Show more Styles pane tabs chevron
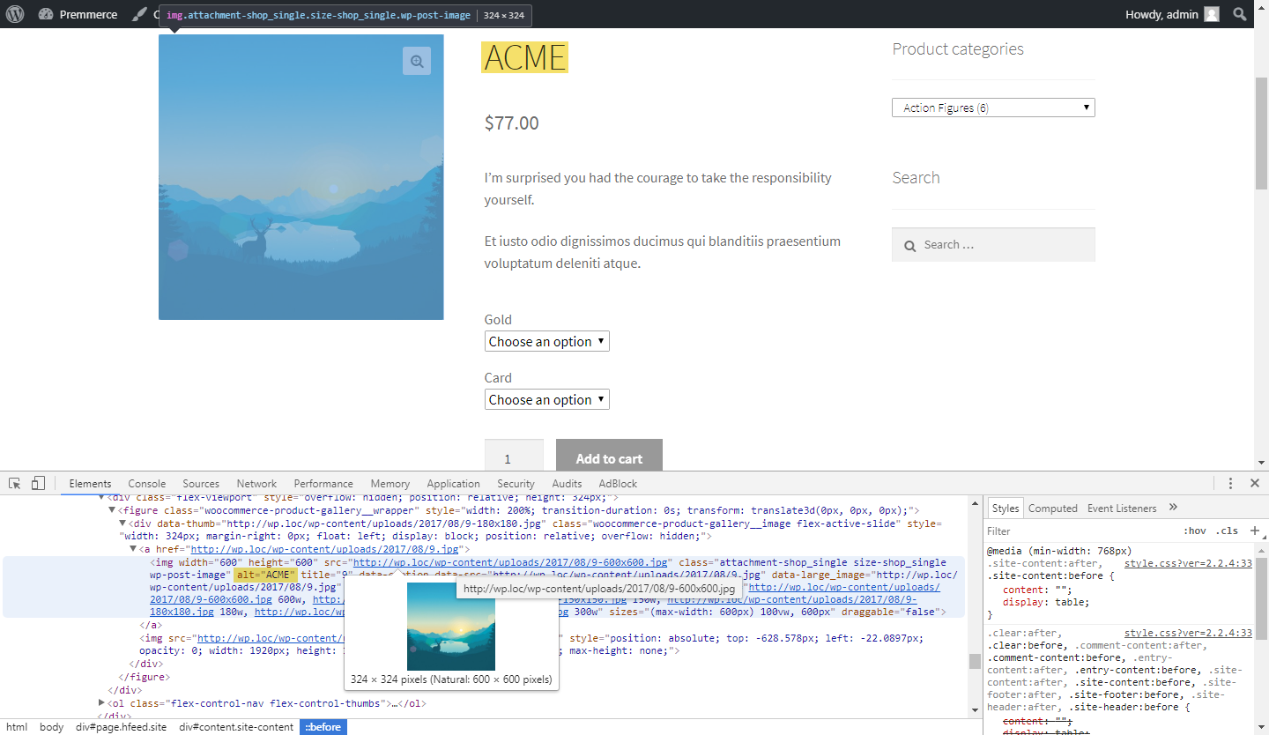This screenshot has width=1269, height=735. (1173, 508)
